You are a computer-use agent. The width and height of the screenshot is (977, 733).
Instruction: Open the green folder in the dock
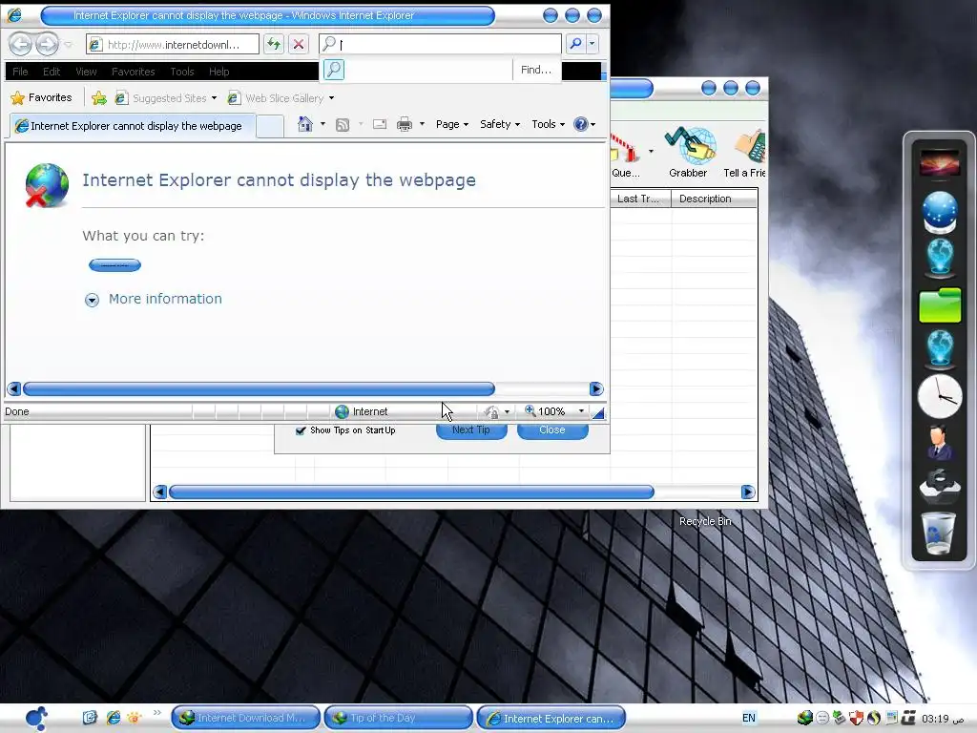tap(940, 304)
